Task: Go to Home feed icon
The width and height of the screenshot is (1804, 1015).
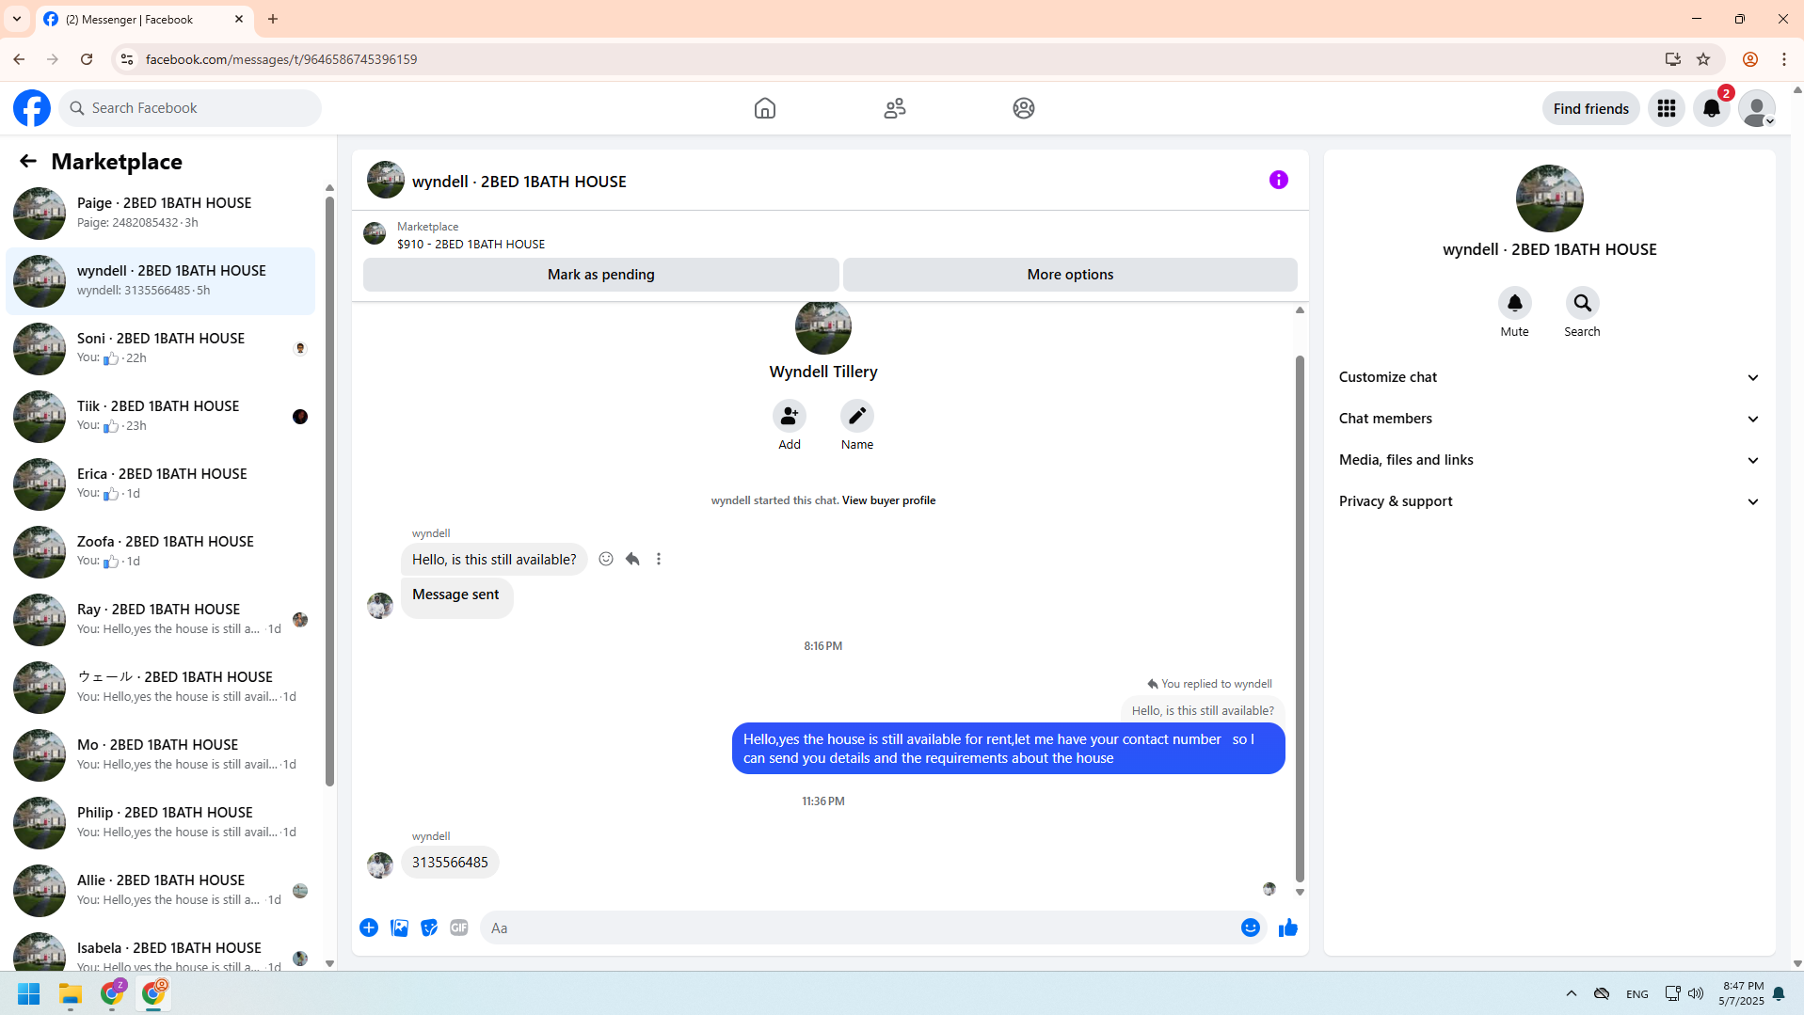Action: click(764, 108)
